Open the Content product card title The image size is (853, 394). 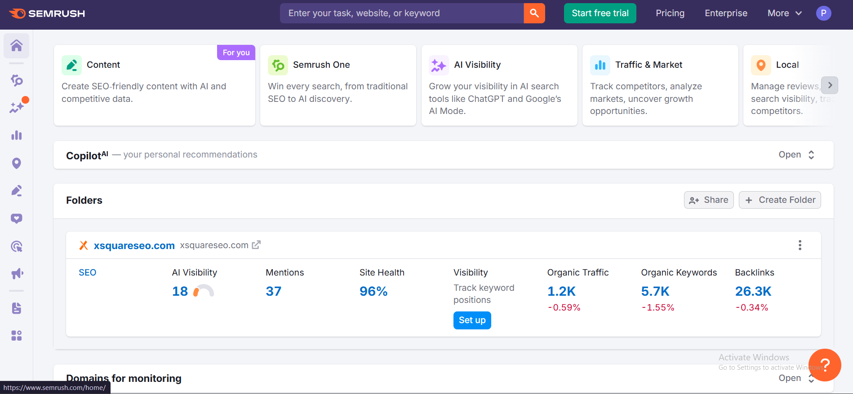[103, 65]
